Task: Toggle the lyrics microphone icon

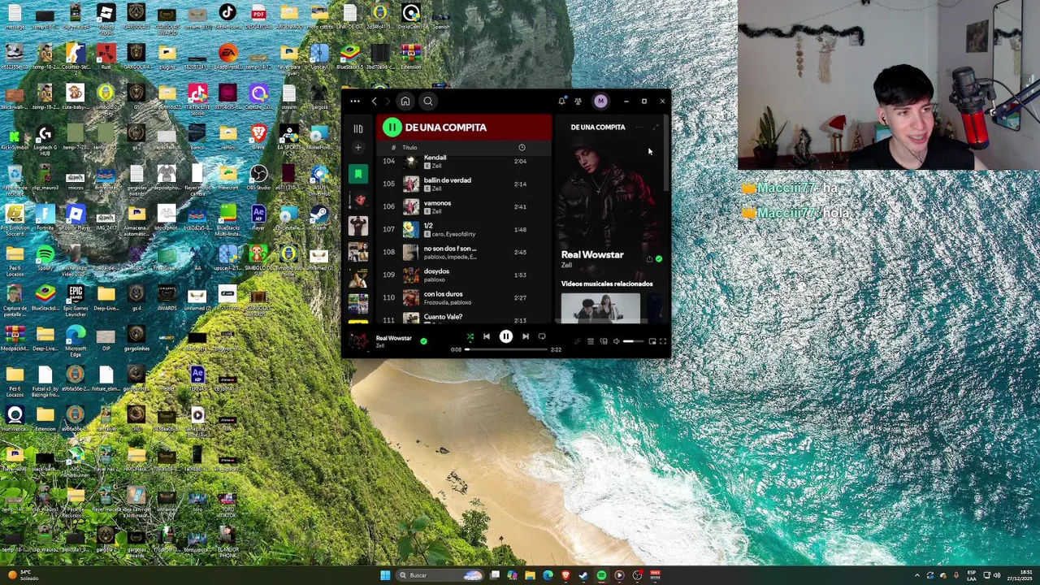Action: [578, 341]
